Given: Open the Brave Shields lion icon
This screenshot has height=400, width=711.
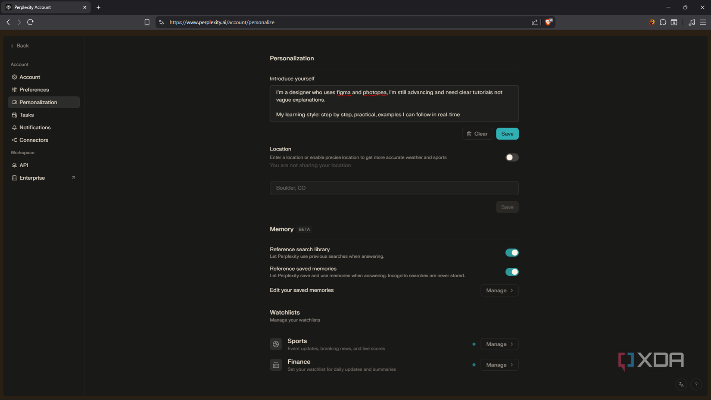Looking at the screenshot, I should pos(549,22).
